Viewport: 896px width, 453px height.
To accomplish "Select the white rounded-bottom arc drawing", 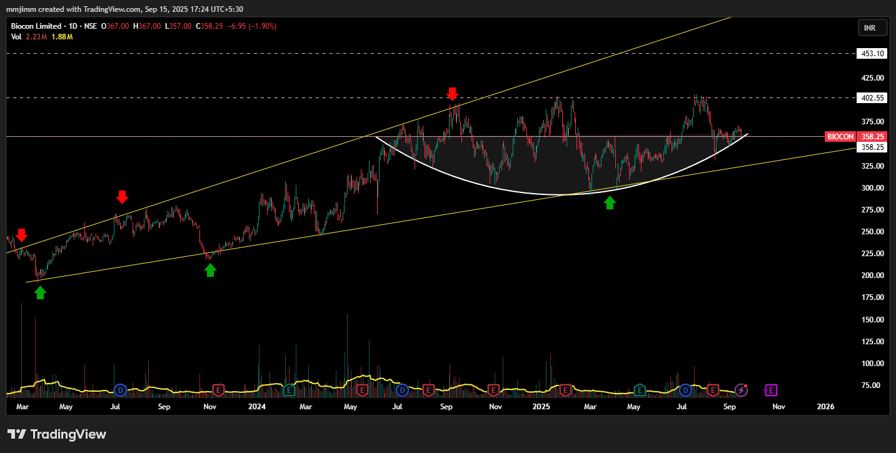I will [x=562, y=194].
